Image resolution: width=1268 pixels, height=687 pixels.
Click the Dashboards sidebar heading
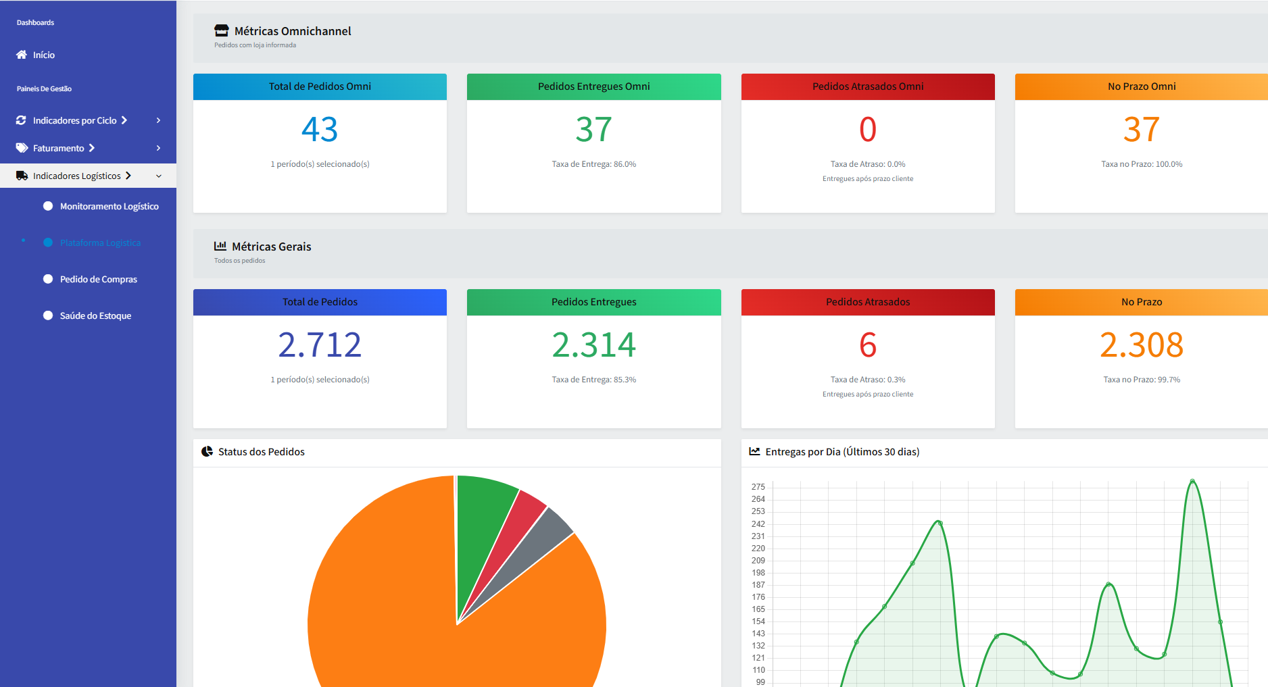[35, 22]
